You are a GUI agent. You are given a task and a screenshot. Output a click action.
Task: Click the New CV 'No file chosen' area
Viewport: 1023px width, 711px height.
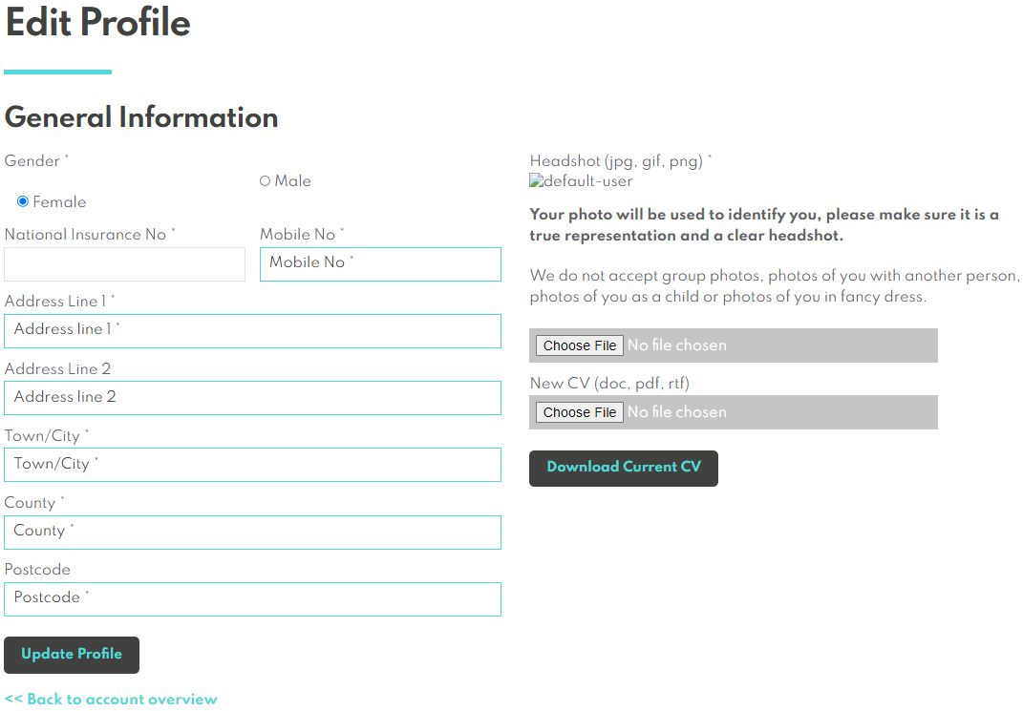point(677,412)
